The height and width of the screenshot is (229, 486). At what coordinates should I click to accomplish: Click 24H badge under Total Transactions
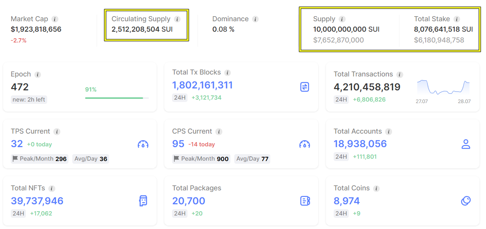(x=341, y=100)
